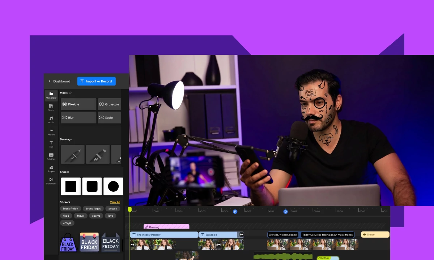Open View All stickers
Image resolution: width=434 pixels, height=260 pixels.
[115, 202]
